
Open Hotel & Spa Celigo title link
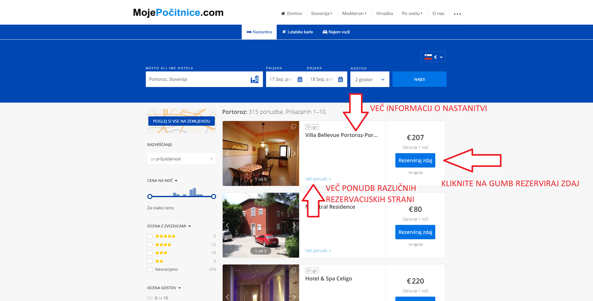click(x=329, y=279)
